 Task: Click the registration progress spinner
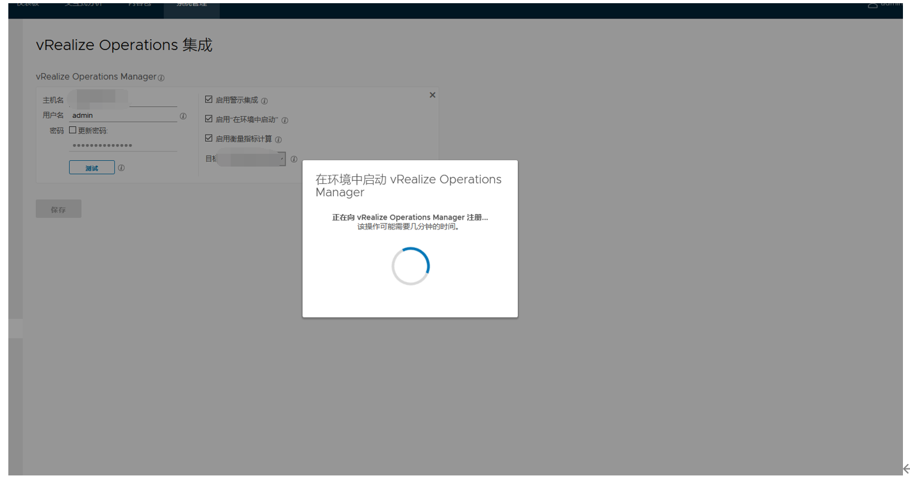tap(410, 265)
